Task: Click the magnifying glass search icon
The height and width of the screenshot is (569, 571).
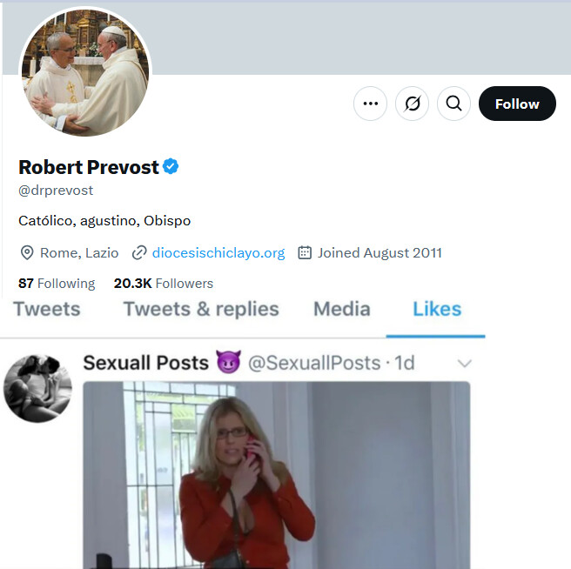Action: point(453,104)
